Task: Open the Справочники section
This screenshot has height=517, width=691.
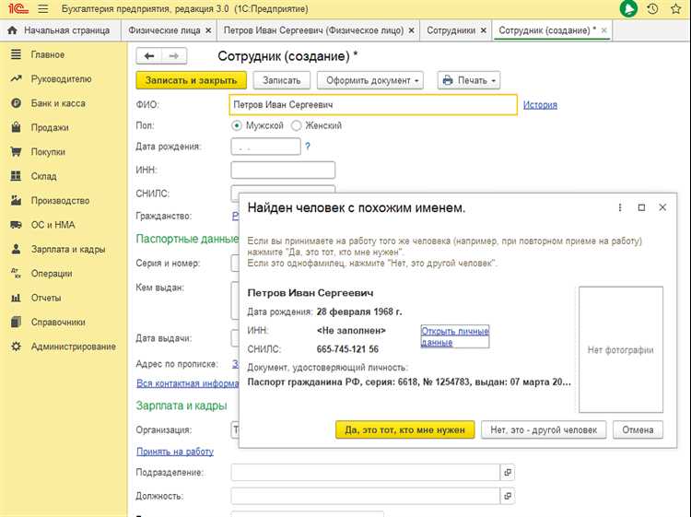Action: click(58, 322)
